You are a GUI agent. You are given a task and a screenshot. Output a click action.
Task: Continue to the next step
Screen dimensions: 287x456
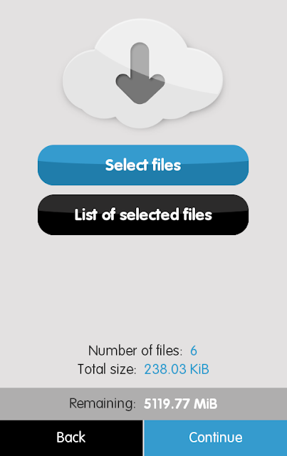tap(216, 437)
